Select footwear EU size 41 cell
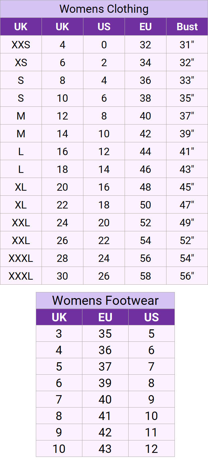This screenshot has width=208, height=470. point(105,416)
